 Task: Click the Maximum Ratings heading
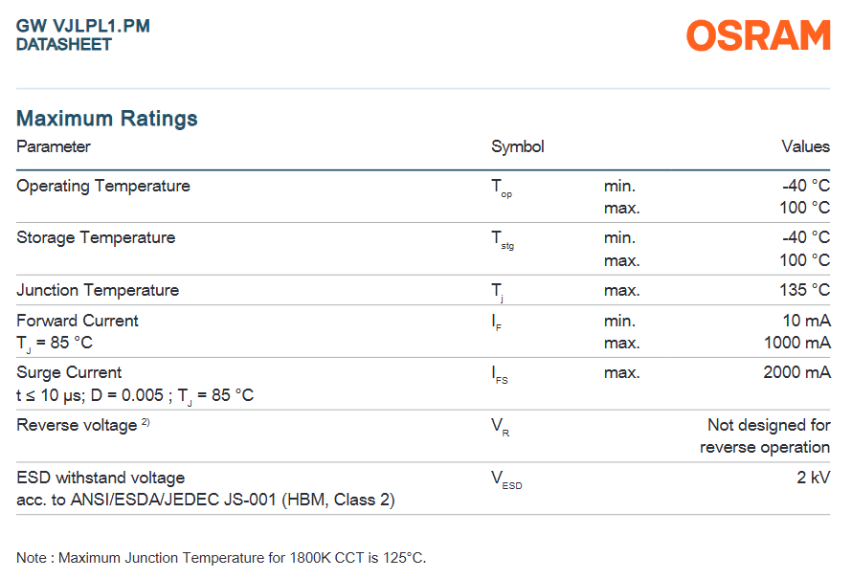(x=107, y=119)
